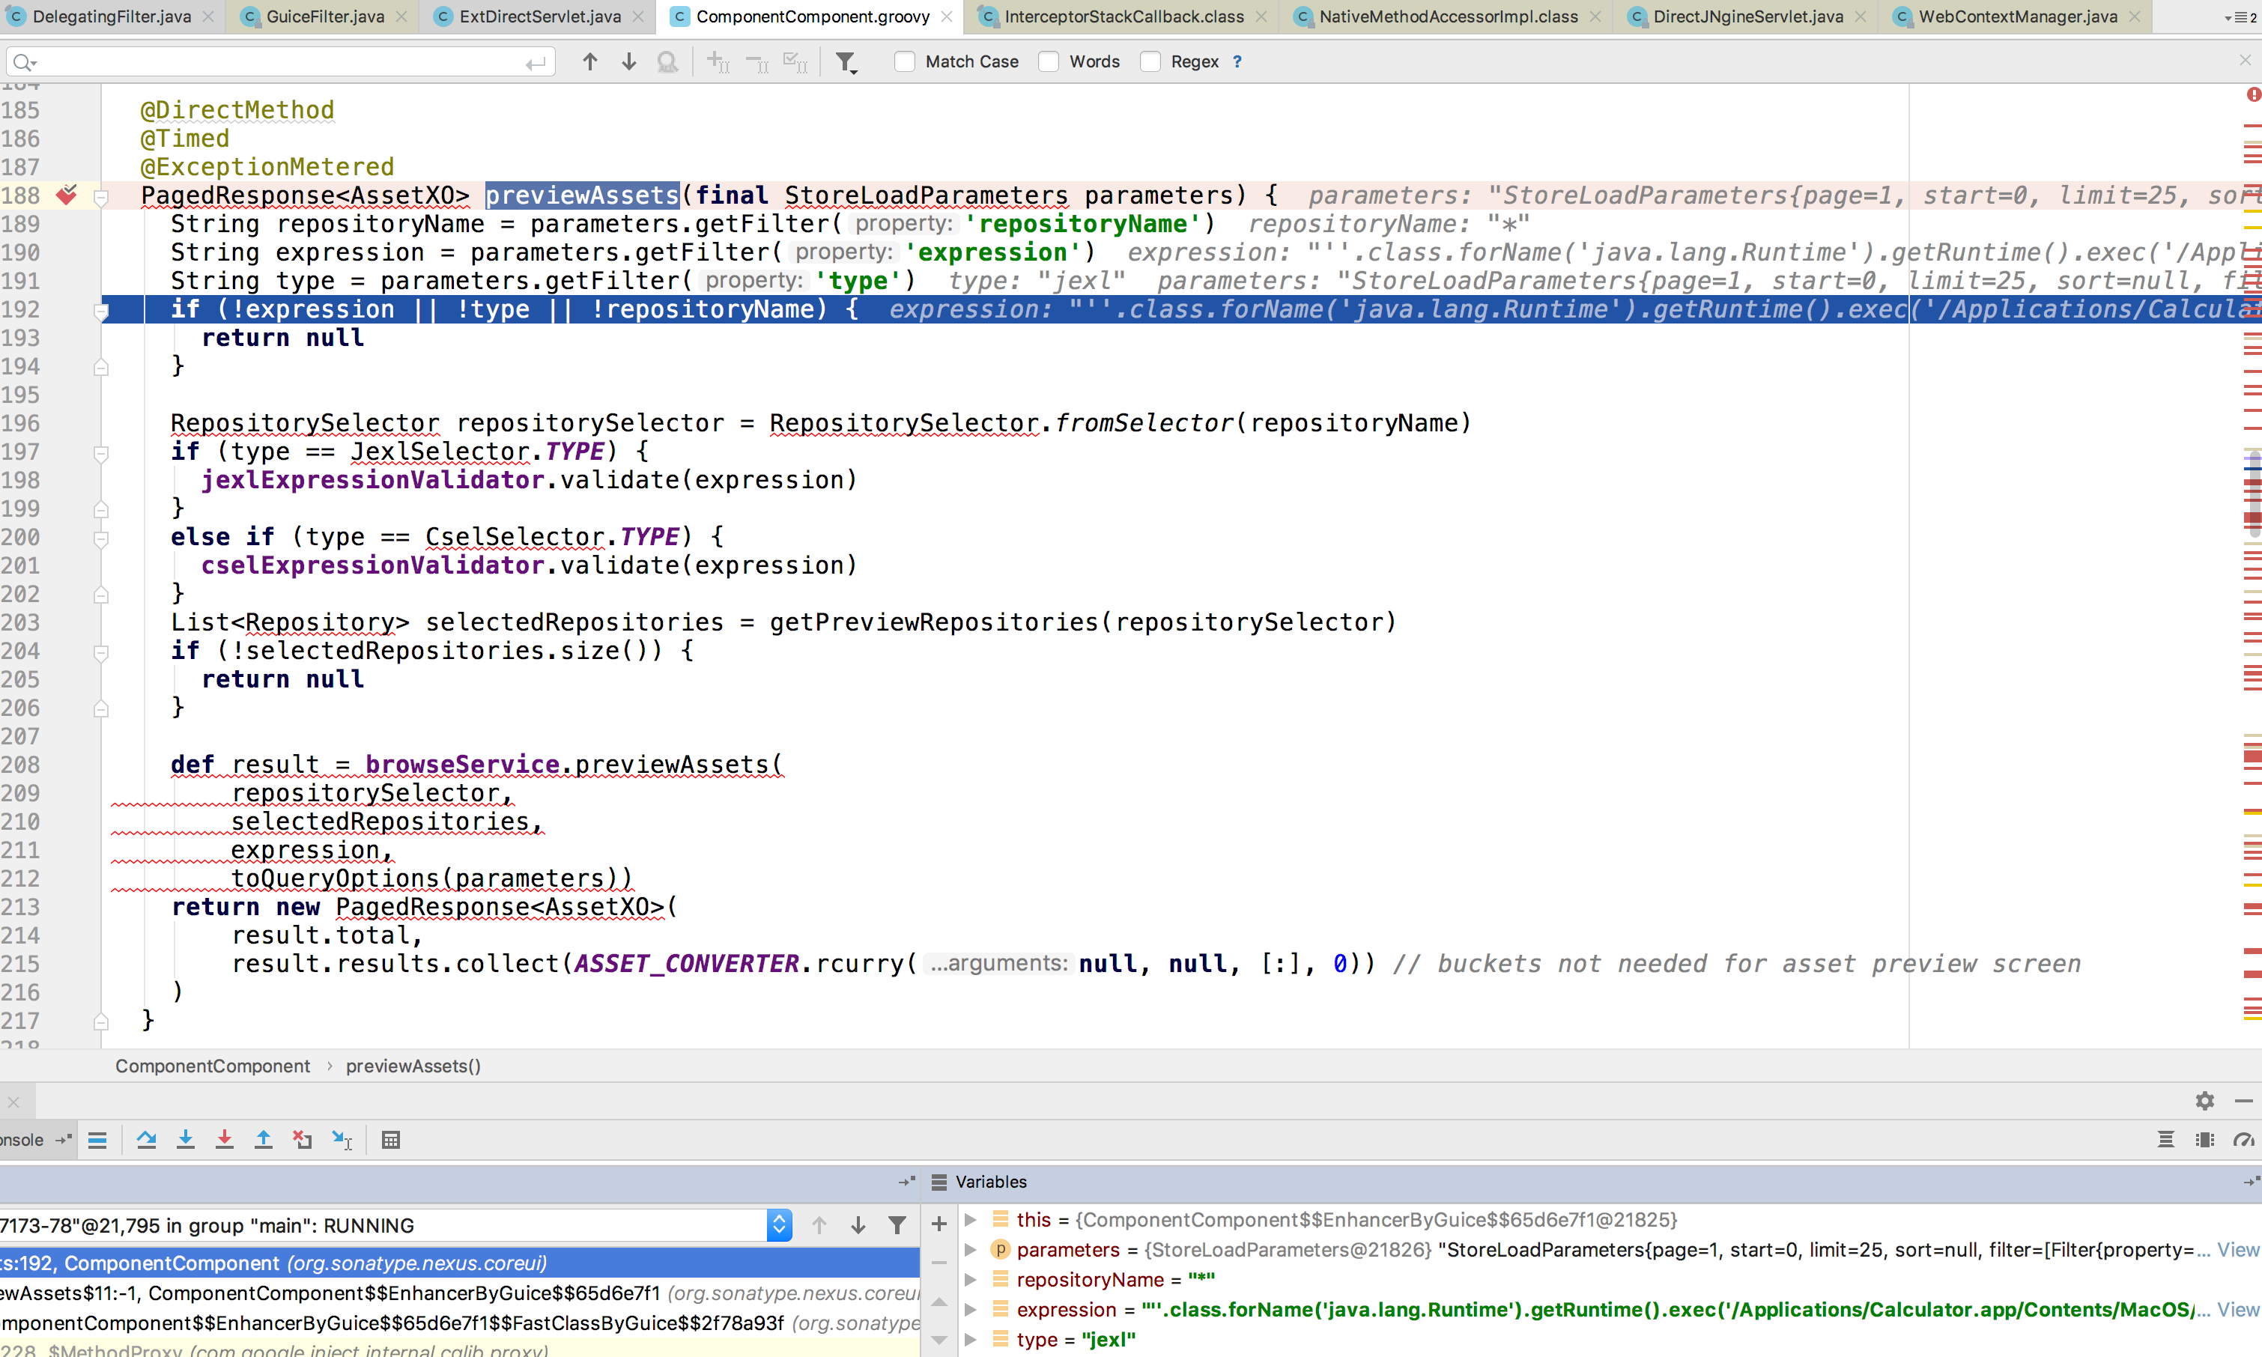Viewport: 2262px width, 1357px height.
Task: Close the ComponentComponent.groovy tab
Action: click(946, 16)
